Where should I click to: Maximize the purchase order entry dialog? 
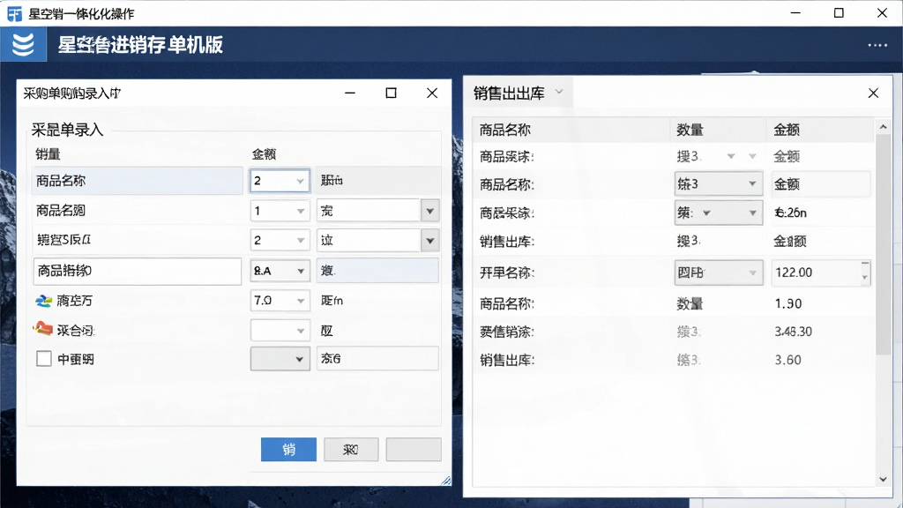pyautogui.click(x=391, y=93)
